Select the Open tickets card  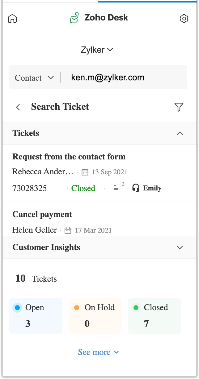coord(36,316)
